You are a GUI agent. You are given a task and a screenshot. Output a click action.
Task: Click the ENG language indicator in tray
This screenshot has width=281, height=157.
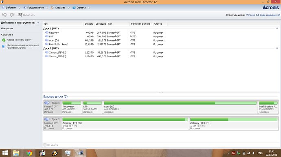click(260, 153)
